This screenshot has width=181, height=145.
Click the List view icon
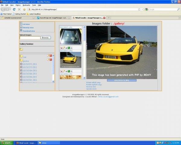(21, 24)
